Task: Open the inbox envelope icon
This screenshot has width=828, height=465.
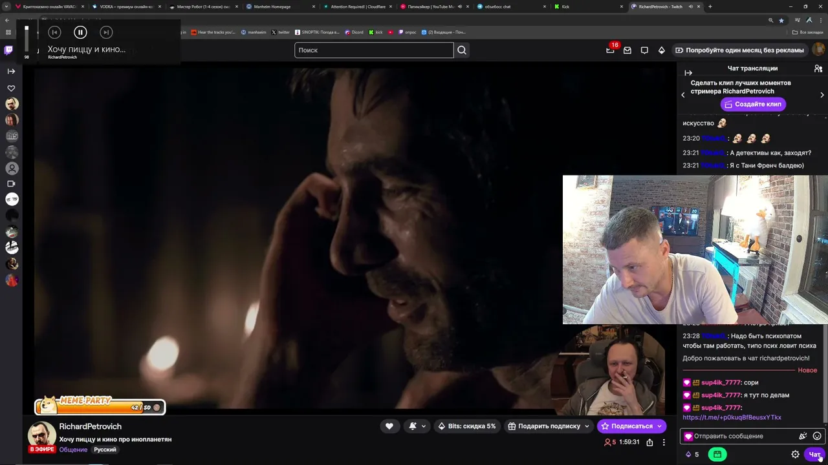Action: (x=627, y=50)
